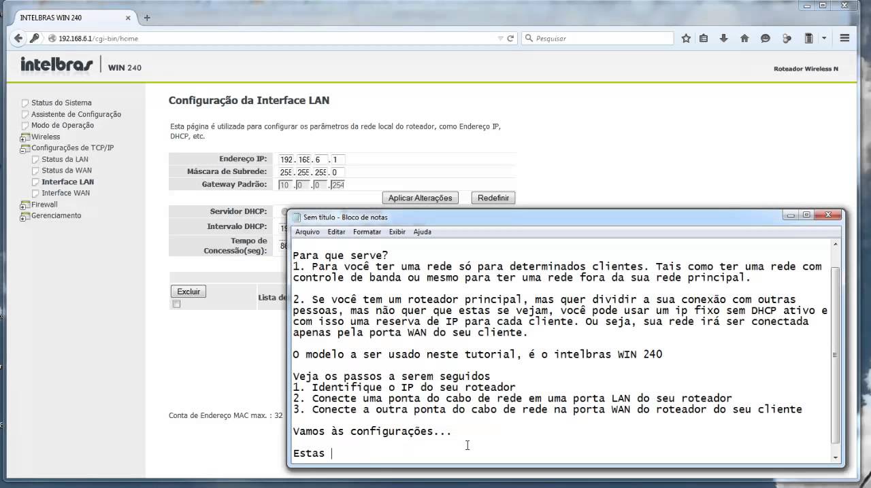Click the Redefinir button
The width and height of the screenshot is (871, 488).
(x=493, y=198)
